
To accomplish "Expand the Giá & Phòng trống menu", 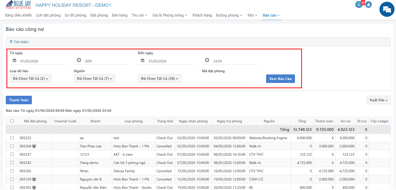I will pyautogui.click(x=170, y=15).
